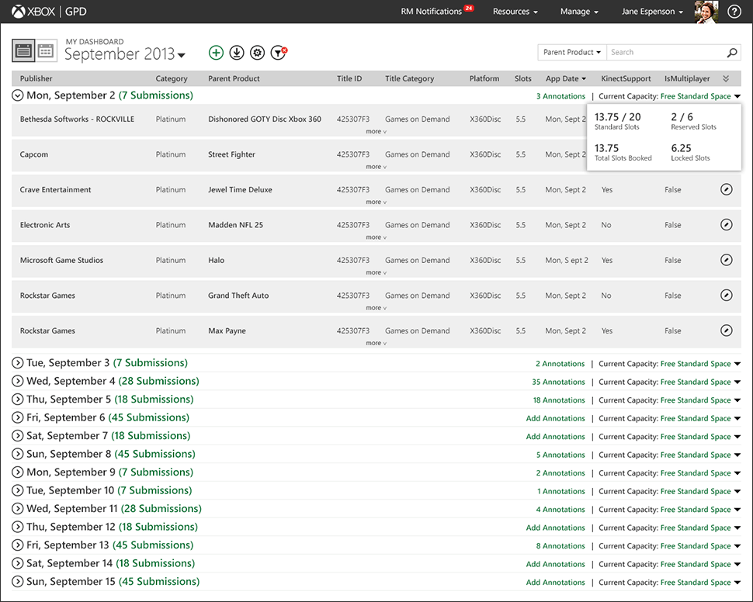Open capacity dropdown for Wed, September 11
753x602 pixels.
[x=737, y=510]
